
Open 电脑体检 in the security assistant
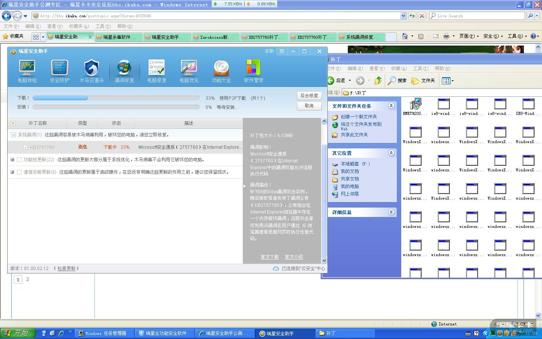point(27,71)
